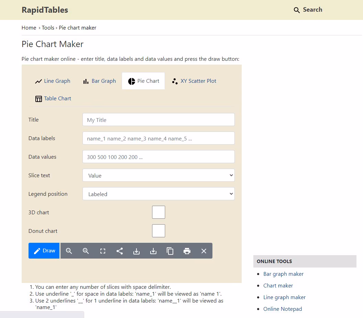Click the zoom in magnifier icon

86,251
